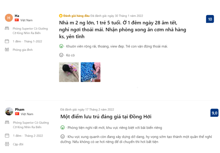Click the Vietnam flag beside Ha's name
Viewport: 220px width, 153px height.
17,20
